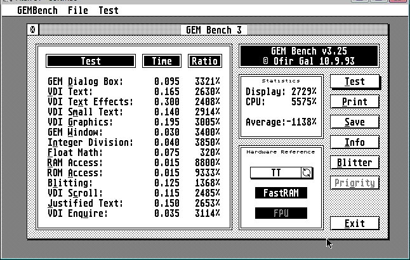Screen dimensions: 410x260
Task: Cycle hardware reference with the arrow icon
Action: (307, 172)
